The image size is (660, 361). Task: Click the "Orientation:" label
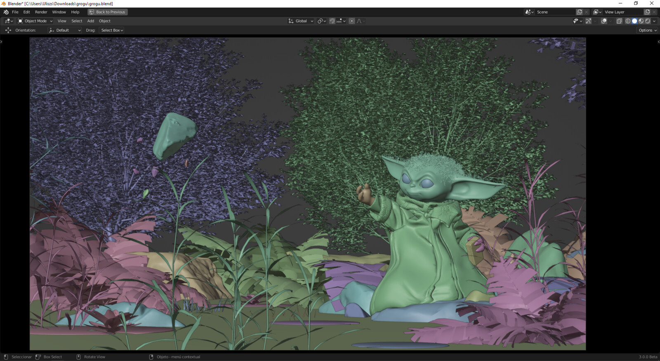click(x=26, y=30)
